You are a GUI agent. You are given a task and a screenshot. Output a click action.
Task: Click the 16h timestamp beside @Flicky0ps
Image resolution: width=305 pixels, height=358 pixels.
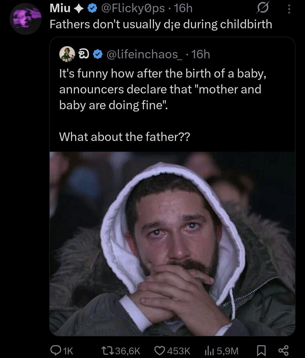click(x=183, y=9)
